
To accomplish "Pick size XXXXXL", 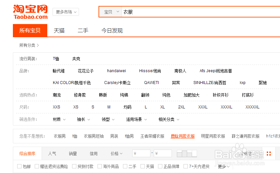I will pos(252,107).
